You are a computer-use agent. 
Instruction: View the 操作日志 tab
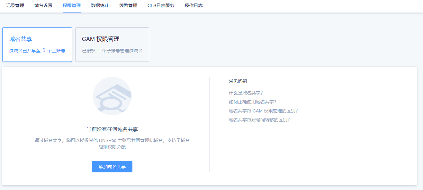coord(194,5)
